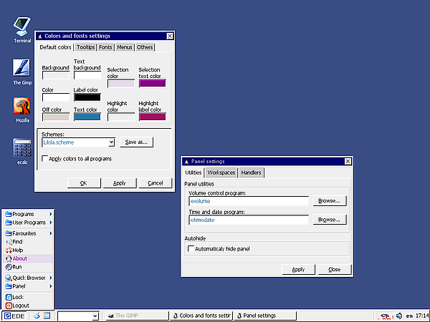Select Lock in the start menu
The height and width of the screenshot is (322, 430).
(x=19, y=296)
